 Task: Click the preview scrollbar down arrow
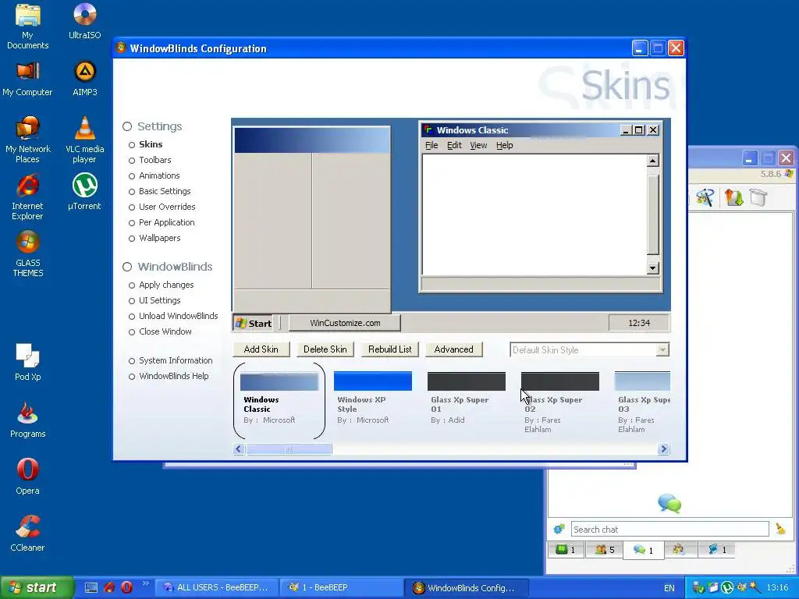[653, 268]
